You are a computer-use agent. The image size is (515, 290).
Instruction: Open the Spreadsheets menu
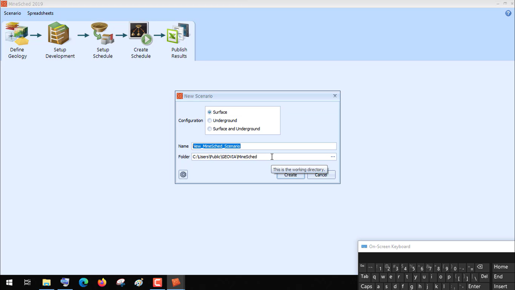40,13
